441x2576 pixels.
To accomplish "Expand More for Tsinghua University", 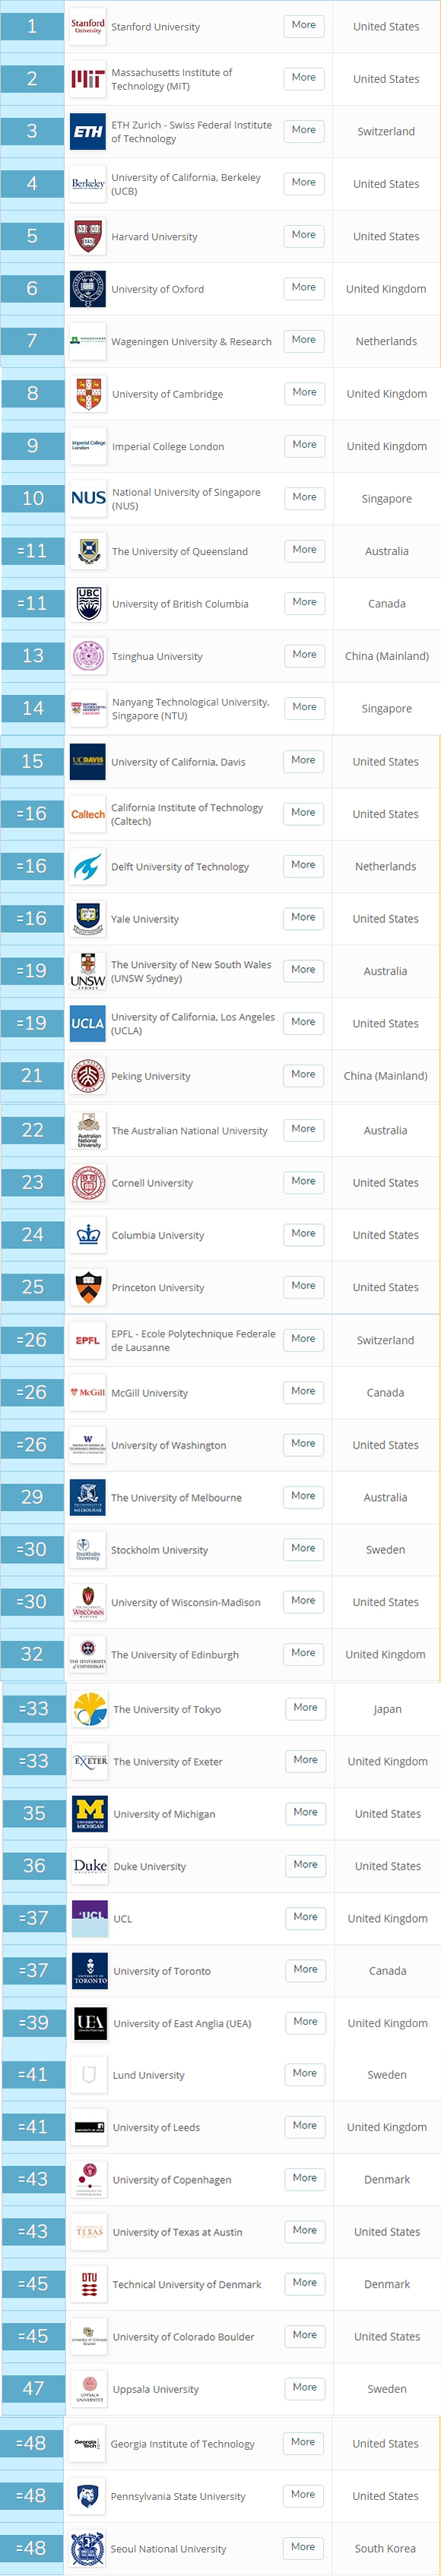I will (304, 655).
